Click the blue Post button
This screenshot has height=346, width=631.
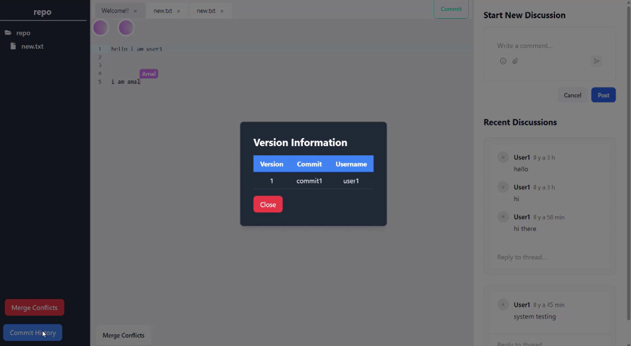click(x=603, y=95)
